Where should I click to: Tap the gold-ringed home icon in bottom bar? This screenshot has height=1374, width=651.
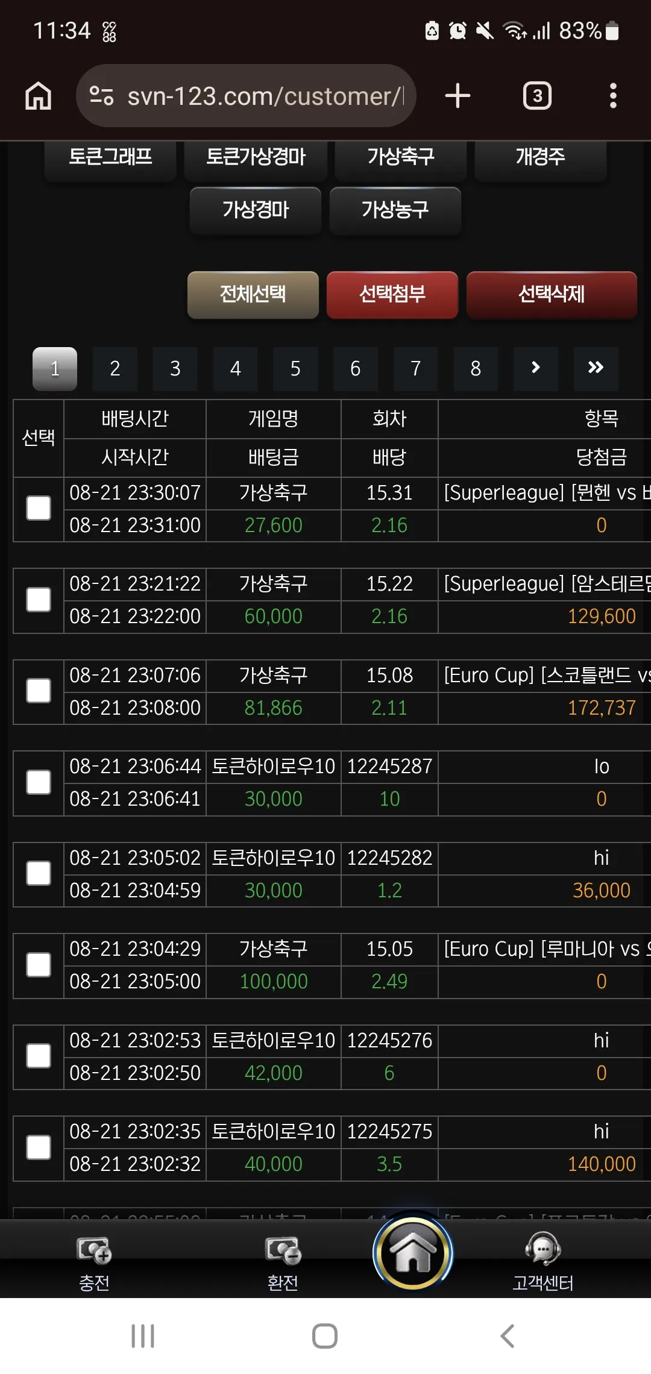tap(413, 1253)
